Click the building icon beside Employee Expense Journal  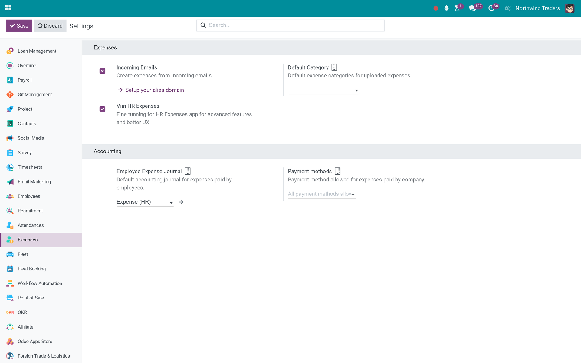(x=188, y=171)
